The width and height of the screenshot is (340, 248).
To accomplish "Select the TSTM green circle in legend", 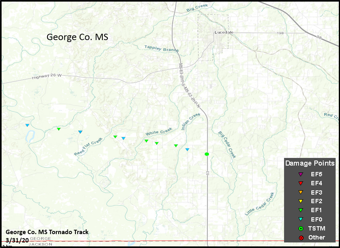I will coord(301,229).
